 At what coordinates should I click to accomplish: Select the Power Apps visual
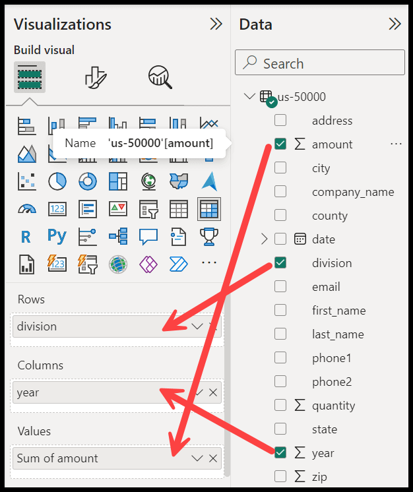pos(148,264)
